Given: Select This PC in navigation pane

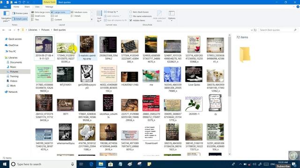Looking at the screenshot, I should (x=11, y=51).
